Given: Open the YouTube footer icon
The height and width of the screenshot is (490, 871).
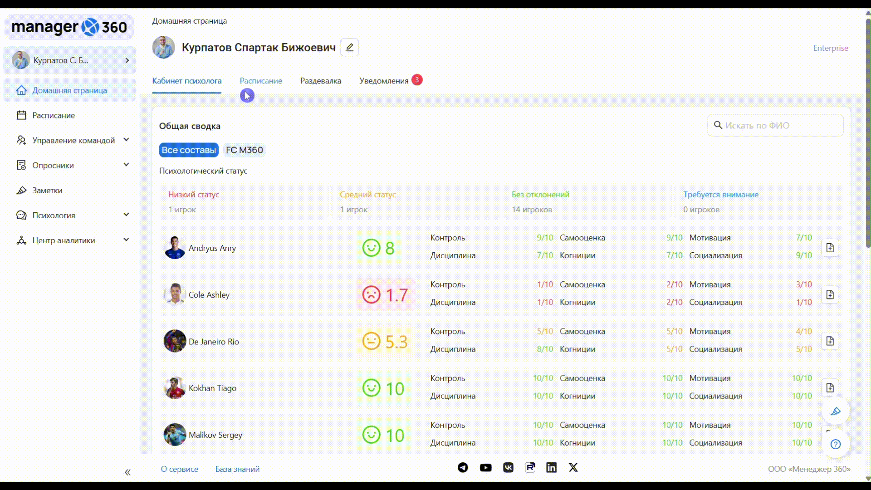Looking at the screenshot, I should tap(485, 467).
